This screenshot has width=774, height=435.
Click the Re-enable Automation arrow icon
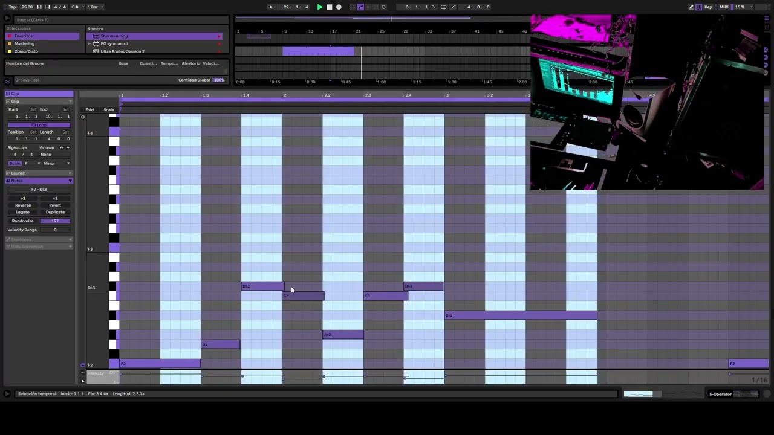[368, 7]
